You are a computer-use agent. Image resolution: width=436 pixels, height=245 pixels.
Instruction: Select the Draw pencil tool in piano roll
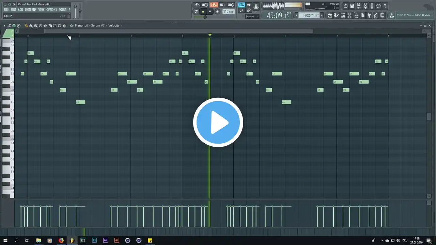click(x=26, y=26)
